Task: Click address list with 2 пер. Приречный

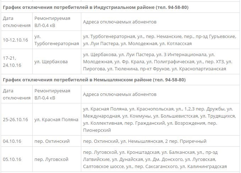Action: pyautogui.click(x=144, y=141)
